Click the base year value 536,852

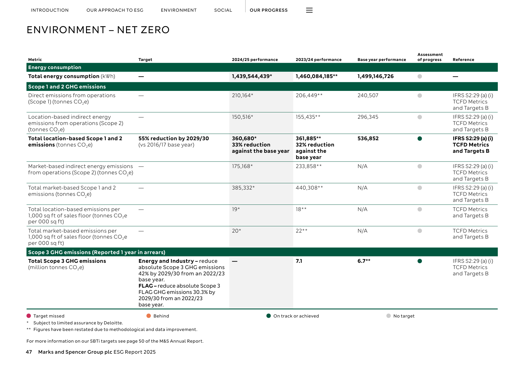click(x=368, y=138)
